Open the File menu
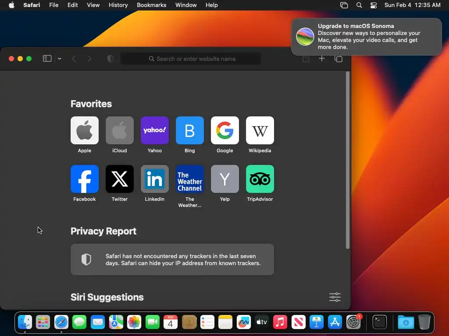The height and width of the screenshot is (336, 449). tap(54, 5)
